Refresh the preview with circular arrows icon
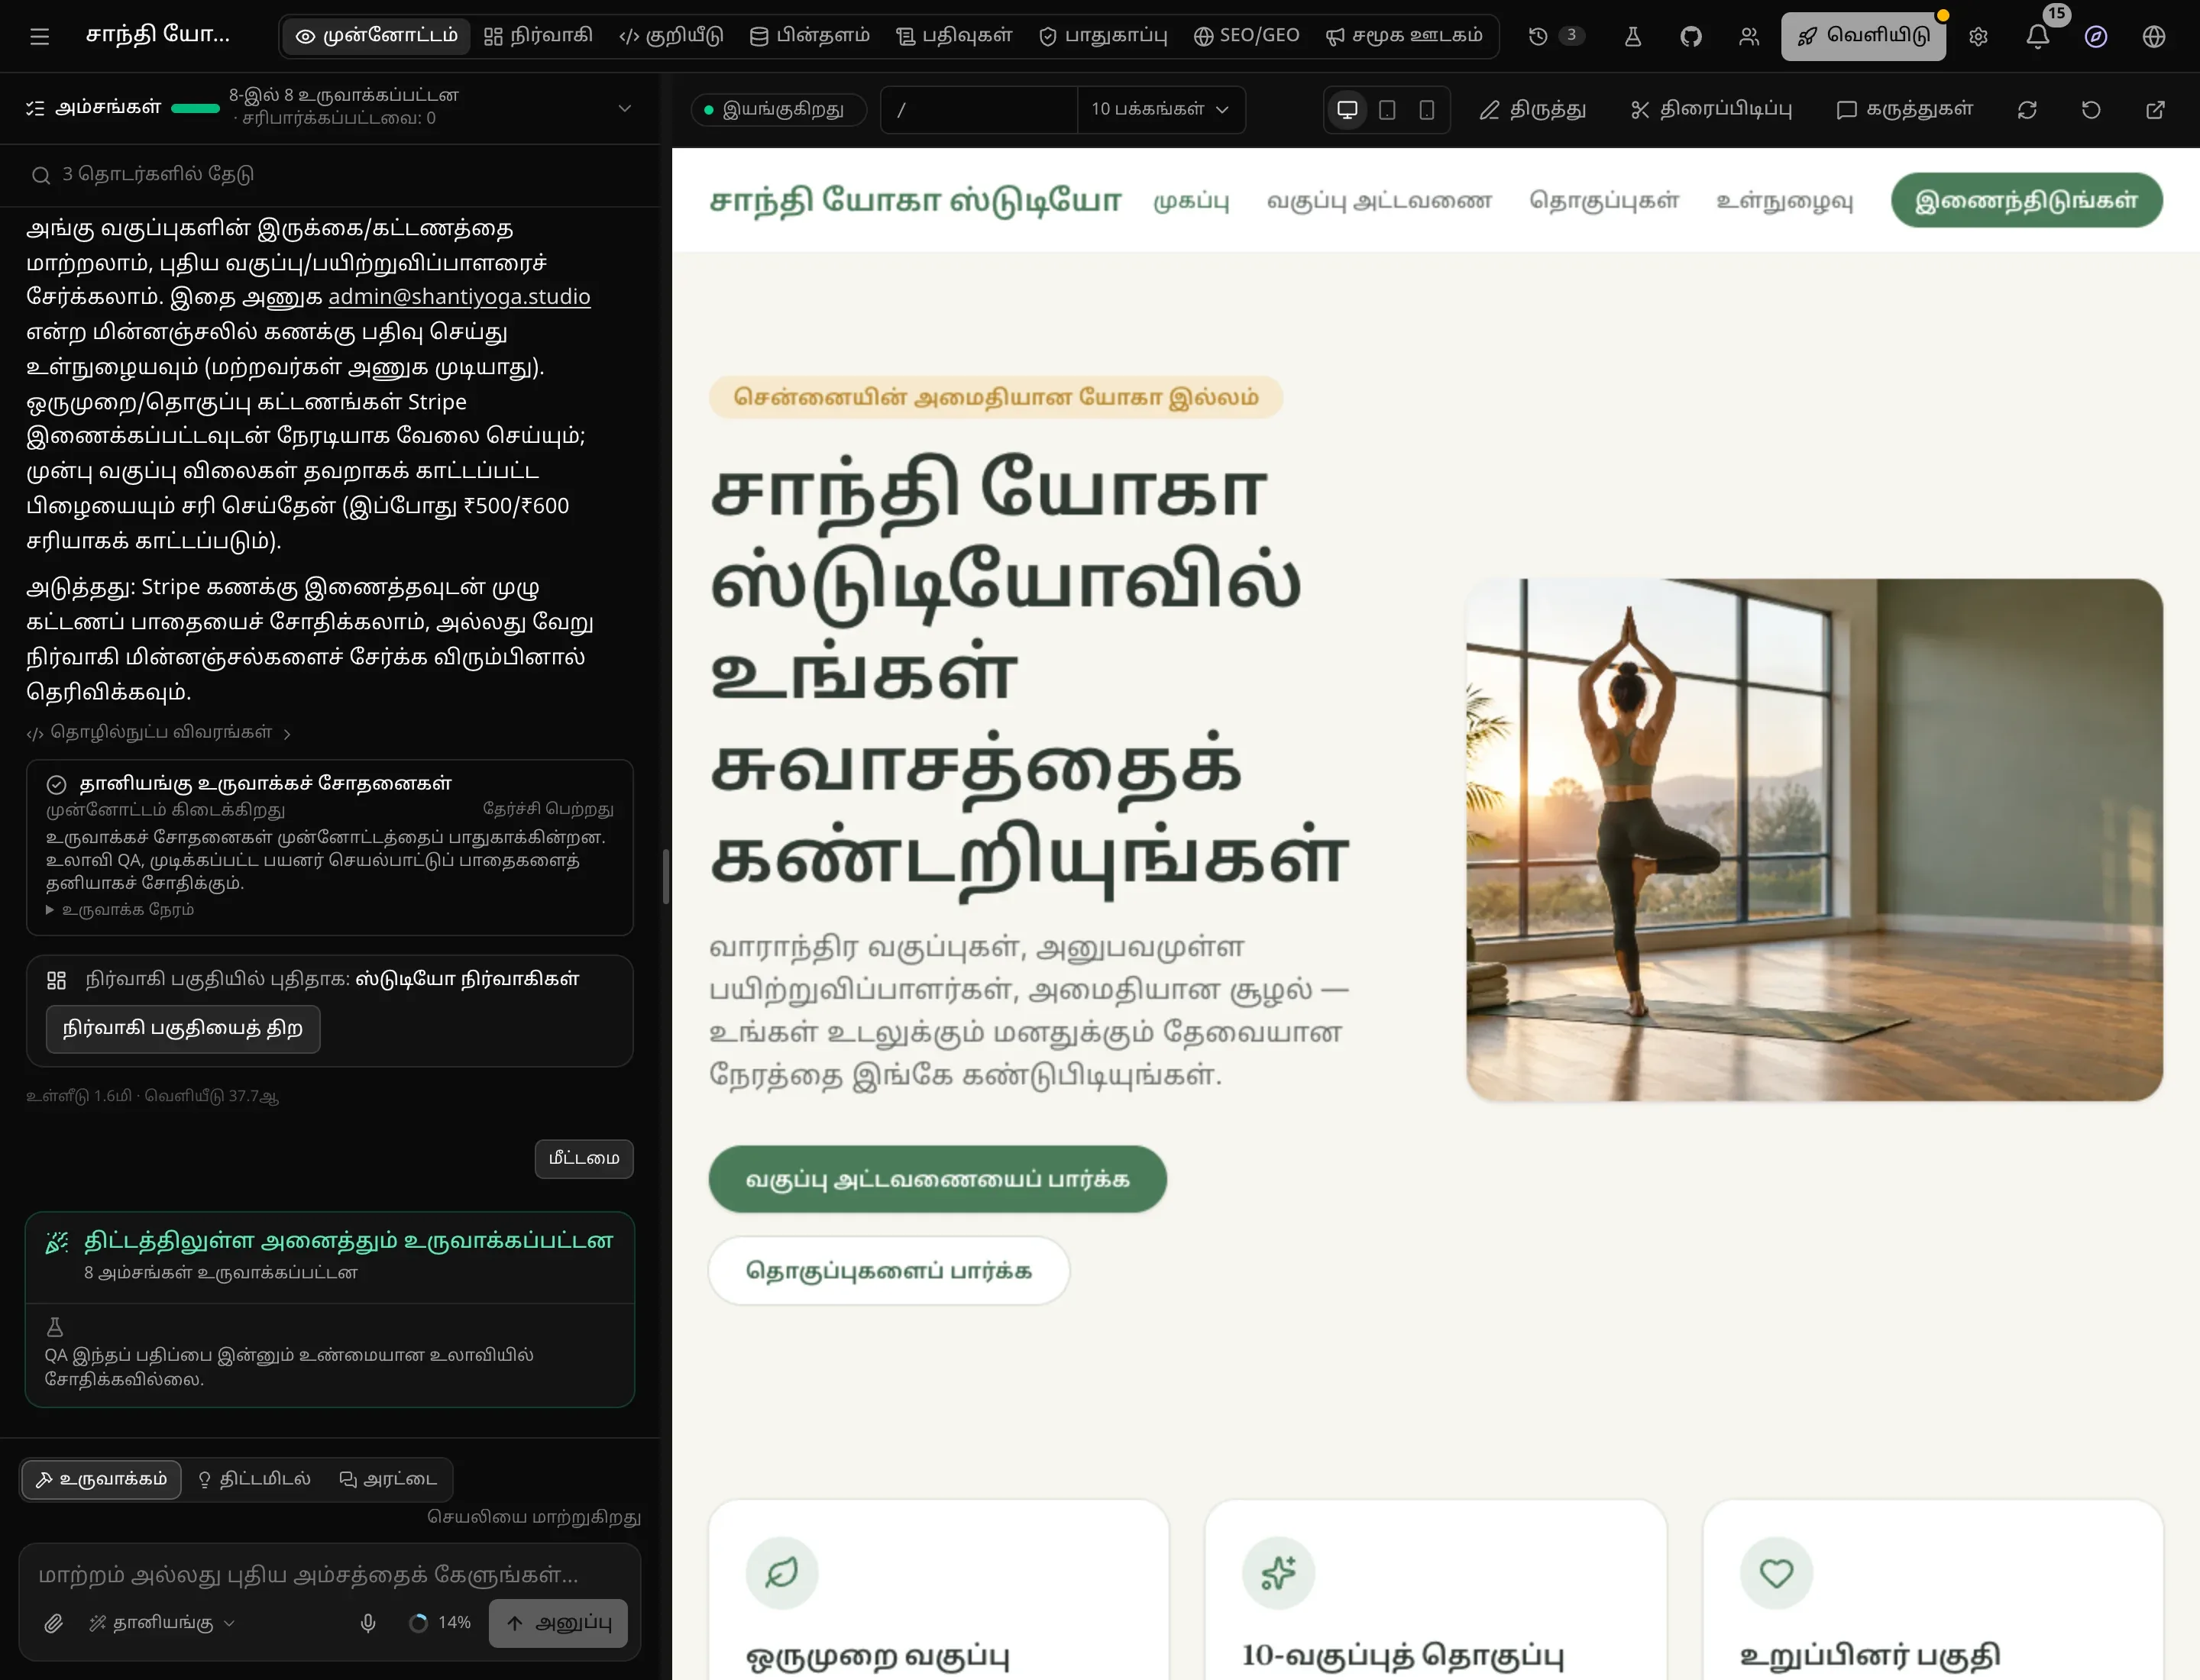This screenshot has width=2200, height=1680. tap(2027, 110)
